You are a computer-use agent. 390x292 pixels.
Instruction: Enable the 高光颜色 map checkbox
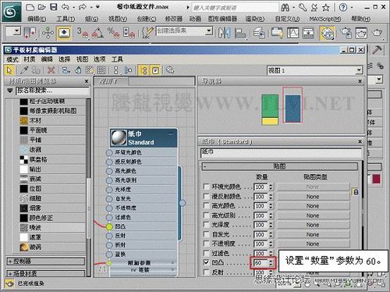click(x=206, y=206)
